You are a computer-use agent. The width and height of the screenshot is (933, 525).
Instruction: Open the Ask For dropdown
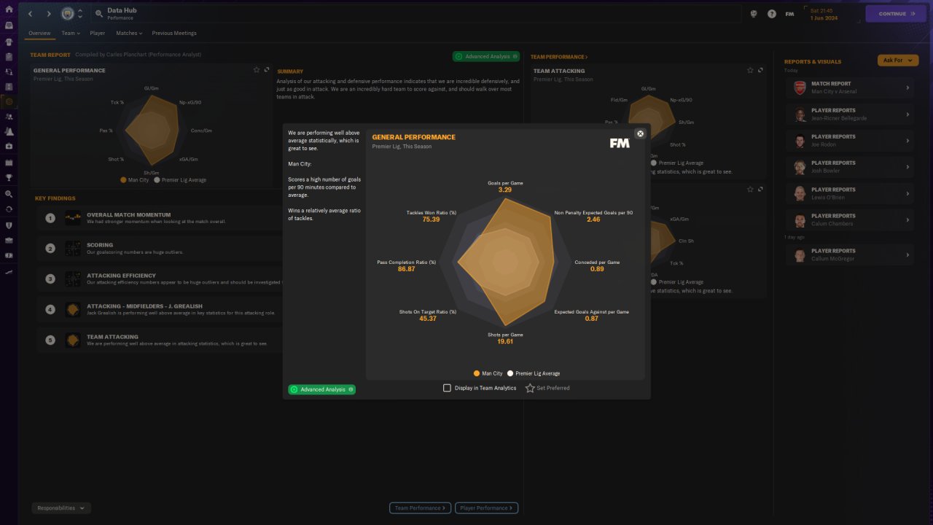pyautogui.click(x=898, y=61)
